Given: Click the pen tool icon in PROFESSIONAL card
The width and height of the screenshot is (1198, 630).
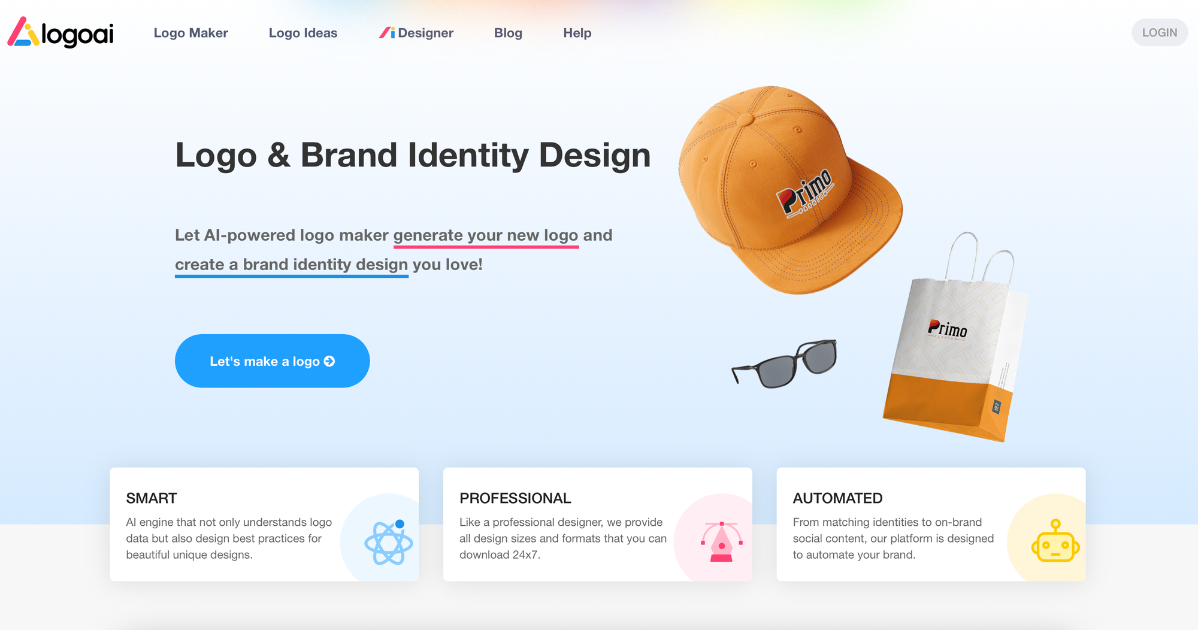Looking at the screenshot, I should click(x=722, y=541).
